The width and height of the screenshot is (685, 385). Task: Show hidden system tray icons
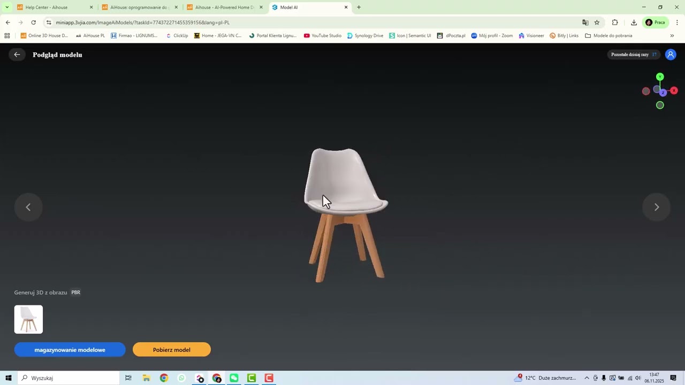click(x=587, y=378)
